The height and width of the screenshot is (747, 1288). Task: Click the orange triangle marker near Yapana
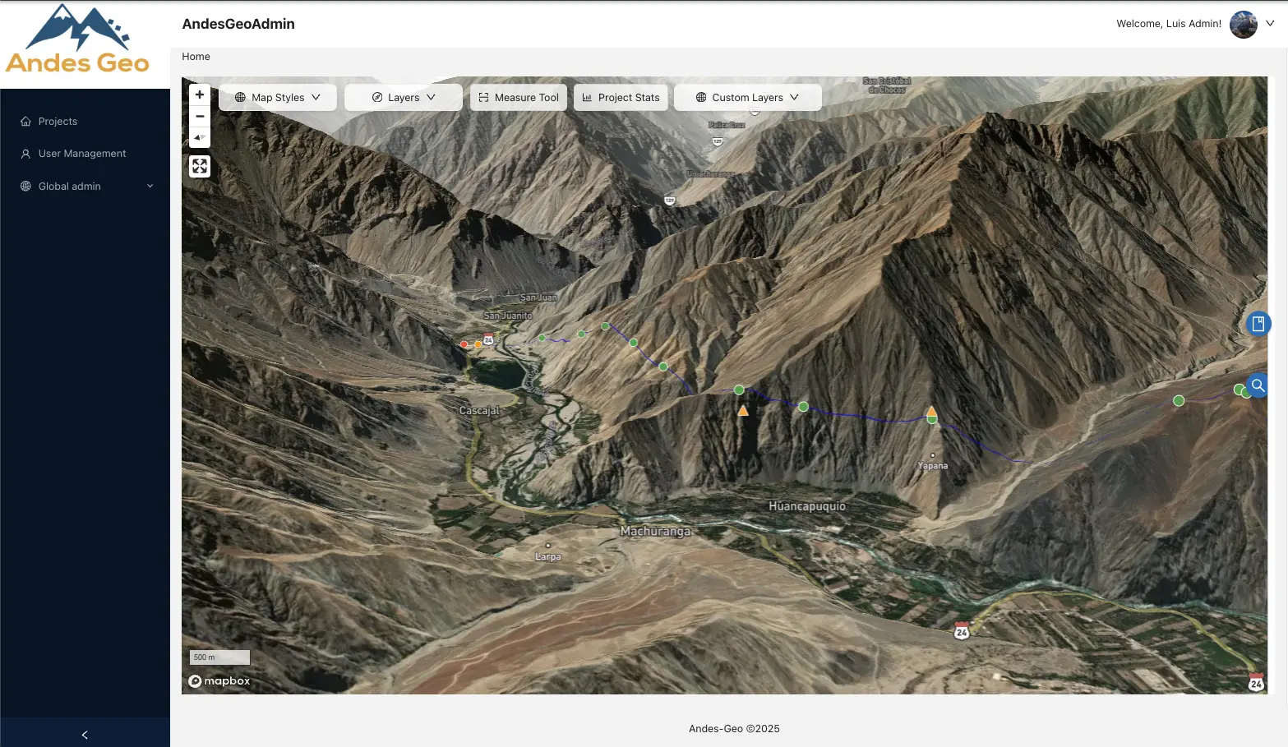(x=931, y=411)
